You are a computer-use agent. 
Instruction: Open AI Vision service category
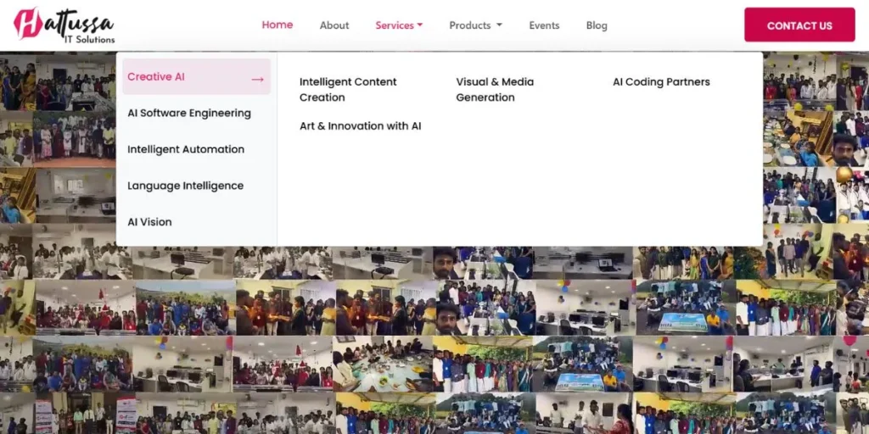149,222
